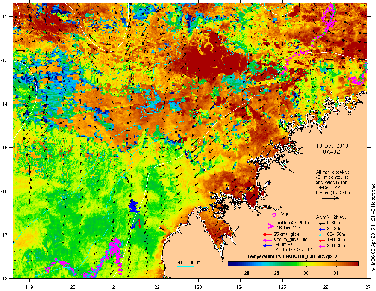Click the 80-150m depth label
Image resolution: width=376 pixels, height=291 pixels.
[x=336, y=234]
